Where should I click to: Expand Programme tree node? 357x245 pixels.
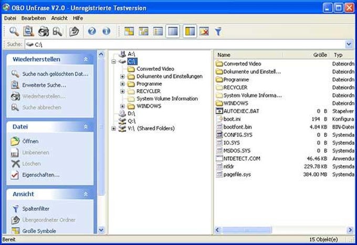[x=122, y=84]
